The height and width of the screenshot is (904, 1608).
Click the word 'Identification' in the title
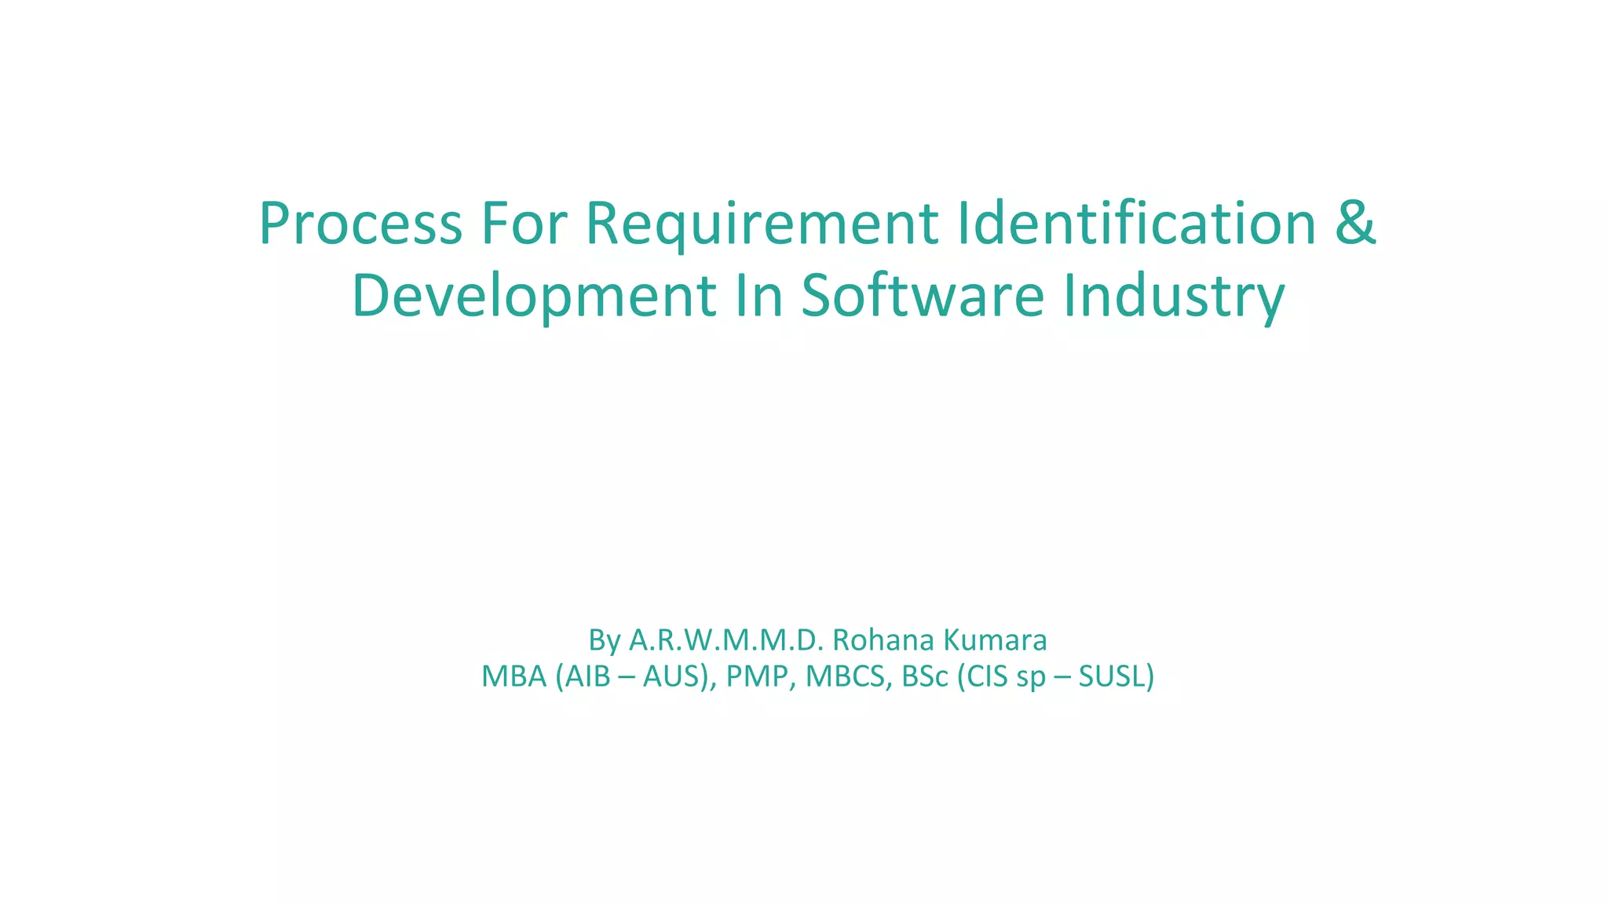pyautogui.click(x=1136, y=224)
